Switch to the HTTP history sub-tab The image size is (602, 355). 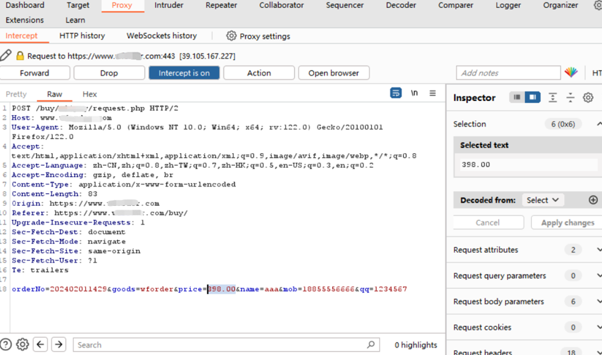82,35
